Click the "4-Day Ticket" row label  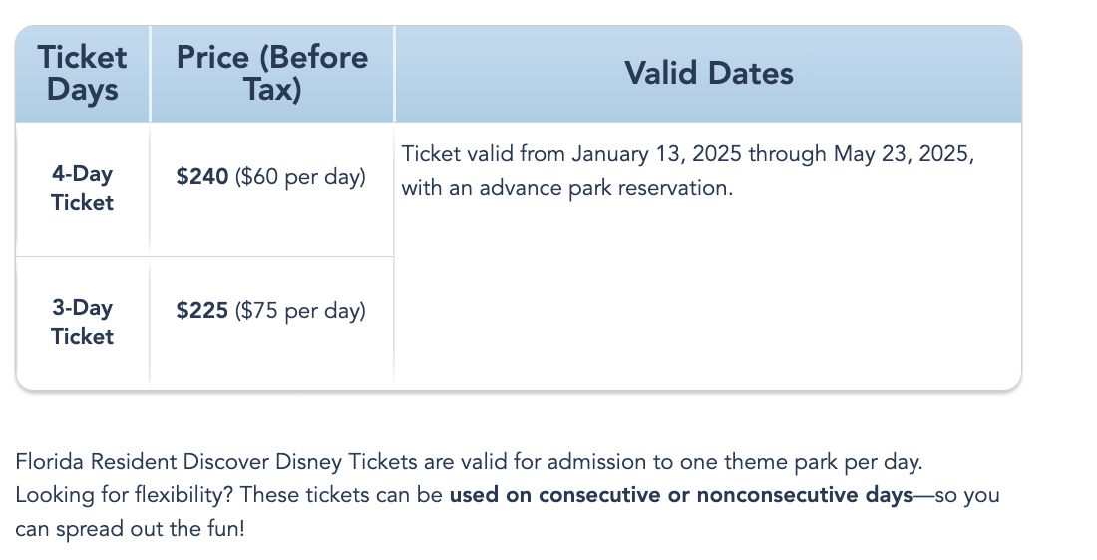tap(82, 188)
